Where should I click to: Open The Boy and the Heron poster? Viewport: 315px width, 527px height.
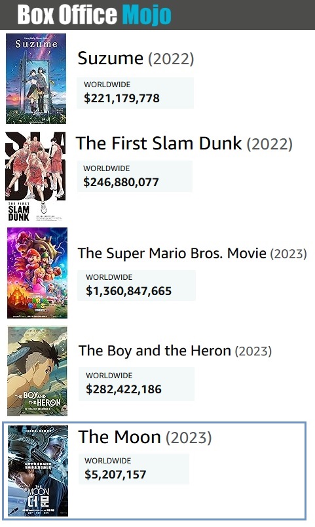37,371
